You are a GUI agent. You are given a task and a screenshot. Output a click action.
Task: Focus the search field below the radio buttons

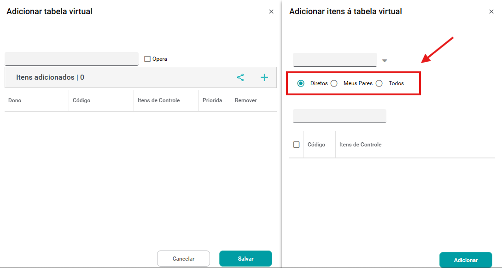(x=339, y=116)
